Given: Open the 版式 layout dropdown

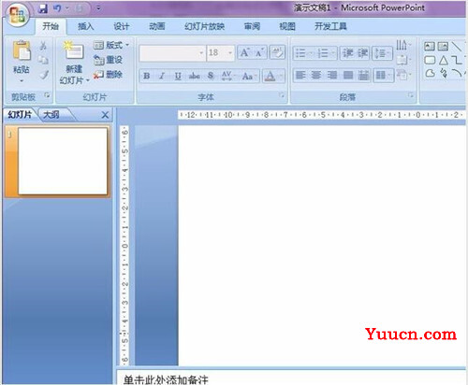Looking at the screenshot, I should [x=111, y=46].
